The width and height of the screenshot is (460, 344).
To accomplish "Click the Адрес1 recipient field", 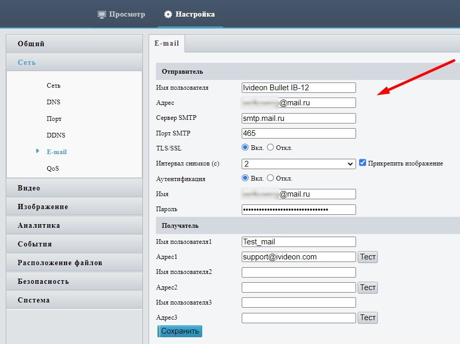I will click(299, 257).
